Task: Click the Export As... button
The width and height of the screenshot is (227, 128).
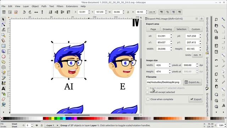Action: [193, 82]
